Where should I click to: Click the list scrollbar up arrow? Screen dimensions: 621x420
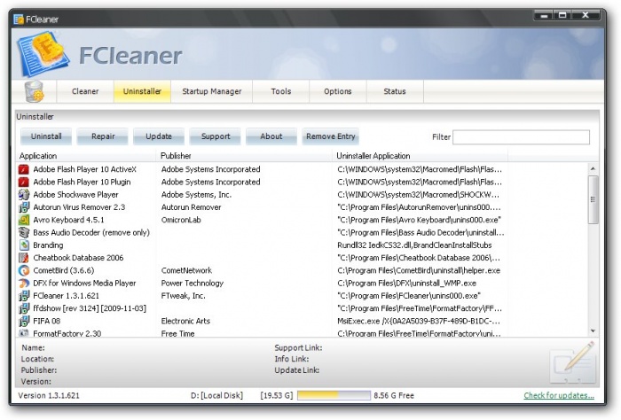(x=593, y=168)
